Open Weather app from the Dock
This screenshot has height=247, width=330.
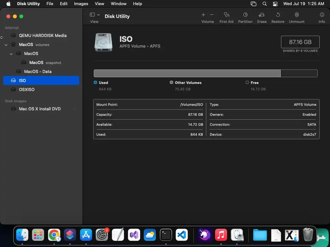coord(150,234)
